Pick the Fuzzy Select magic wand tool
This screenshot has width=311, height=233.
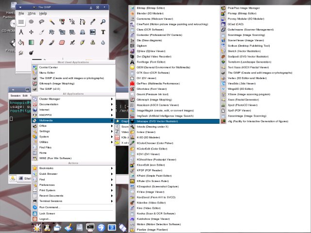point(52,22)
